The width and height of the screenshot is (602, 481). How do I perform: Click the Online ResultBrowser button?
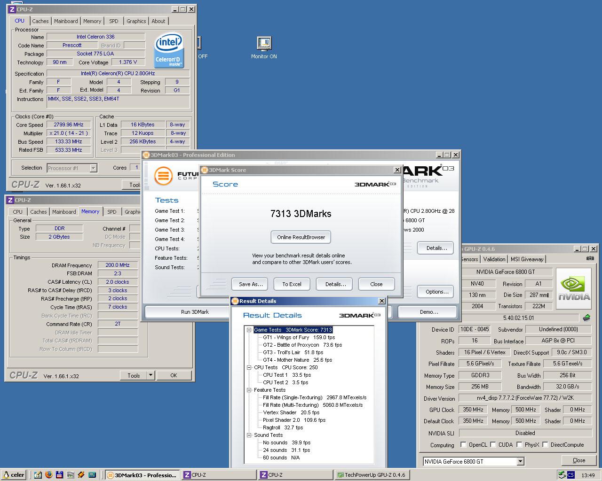coord(301,237)
